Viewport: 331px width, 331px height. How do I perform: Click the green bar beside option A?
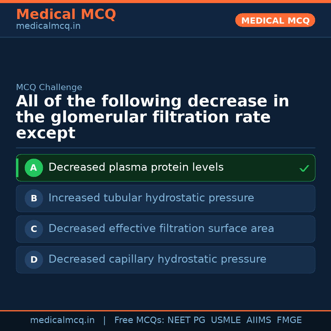pyautogui.click(x=17, y=168)
